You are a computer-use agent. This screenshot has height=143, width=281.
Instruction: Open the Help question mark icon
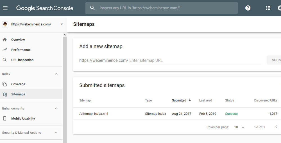click(248, 8)
